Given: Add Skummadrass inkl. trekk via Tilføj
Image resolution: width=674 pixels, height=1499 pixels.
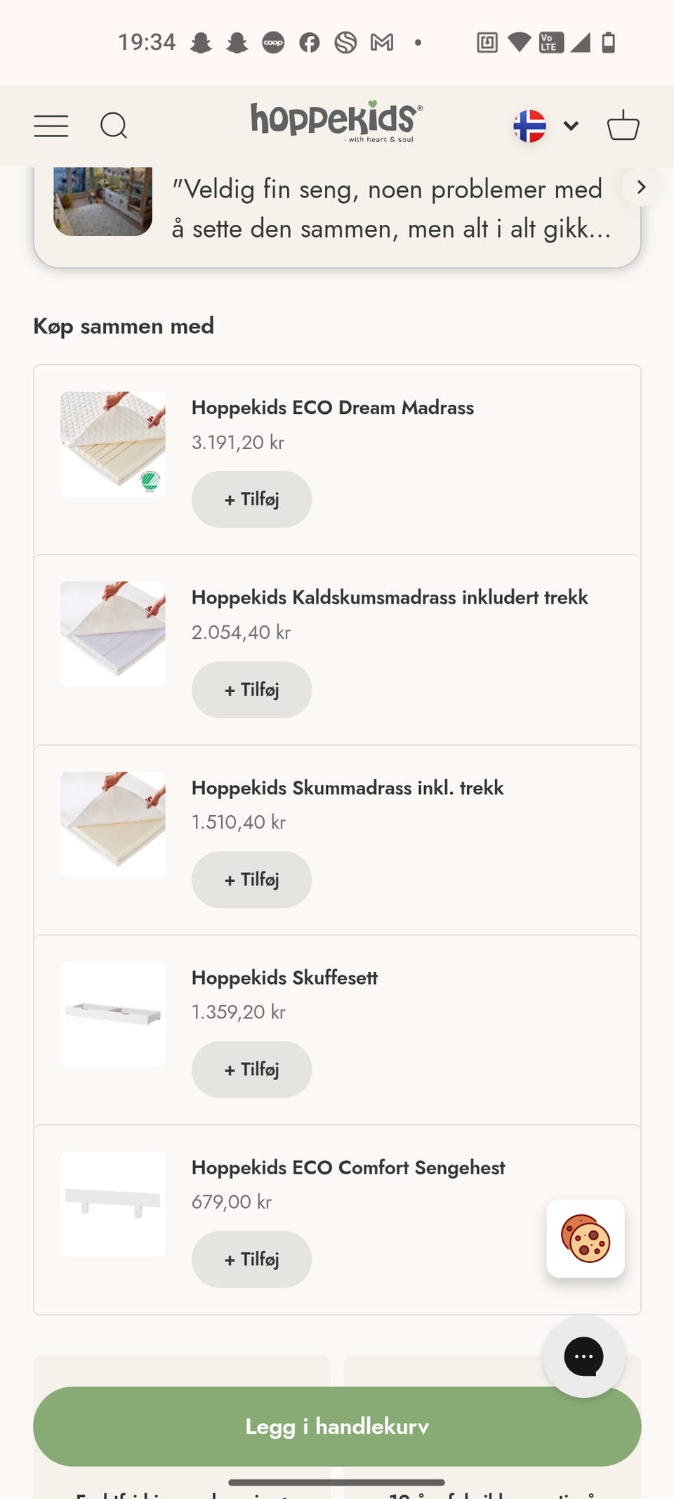Looking at the screenshot, I should [251, 880].
